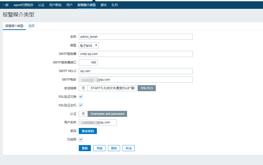Click the 删除 button
This screenshot has height=165, width=263.
114,148
